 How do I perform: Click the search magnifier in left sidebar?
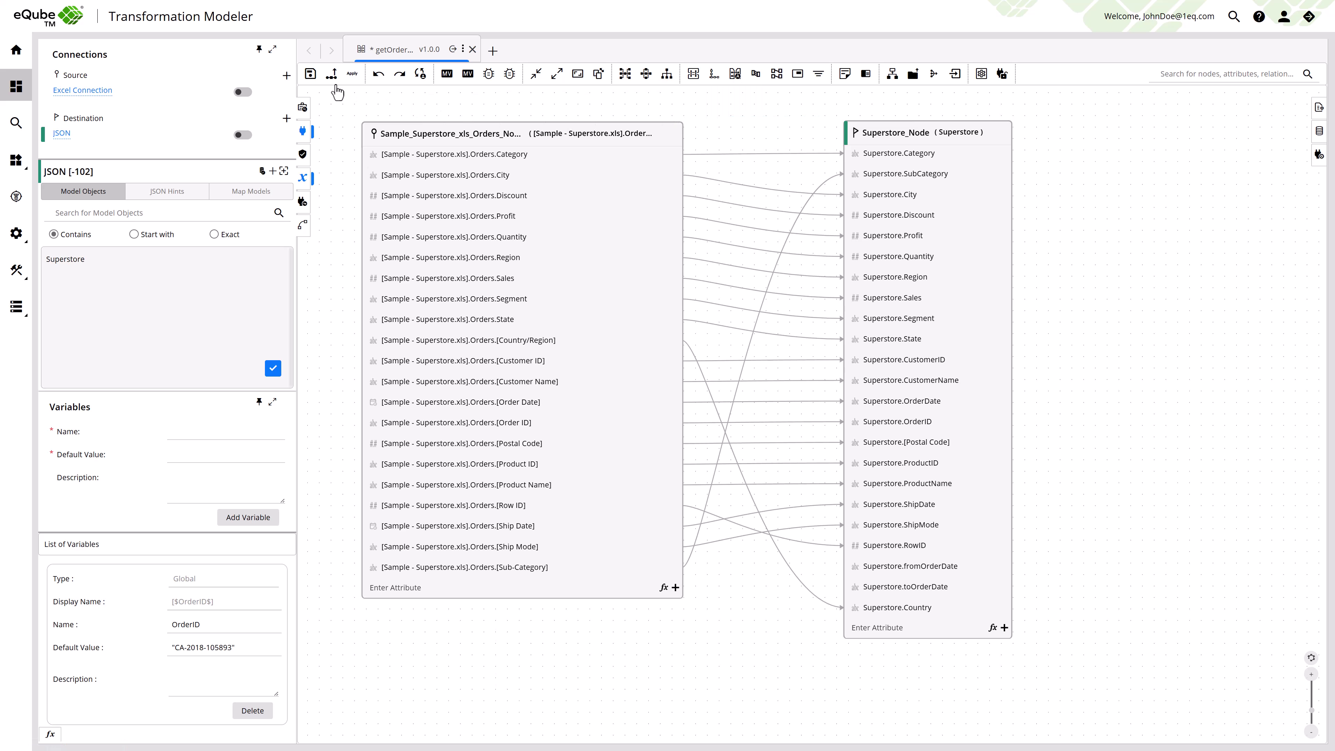[16, 123]
